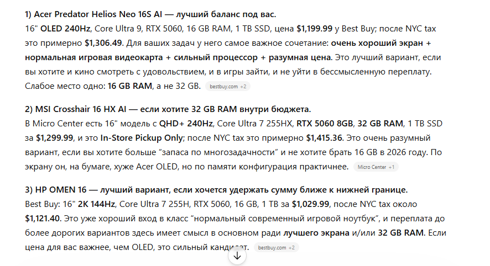Click the scroll-to-bottom down arrow button
Screen dimensions: 490x266
(237, 256)
